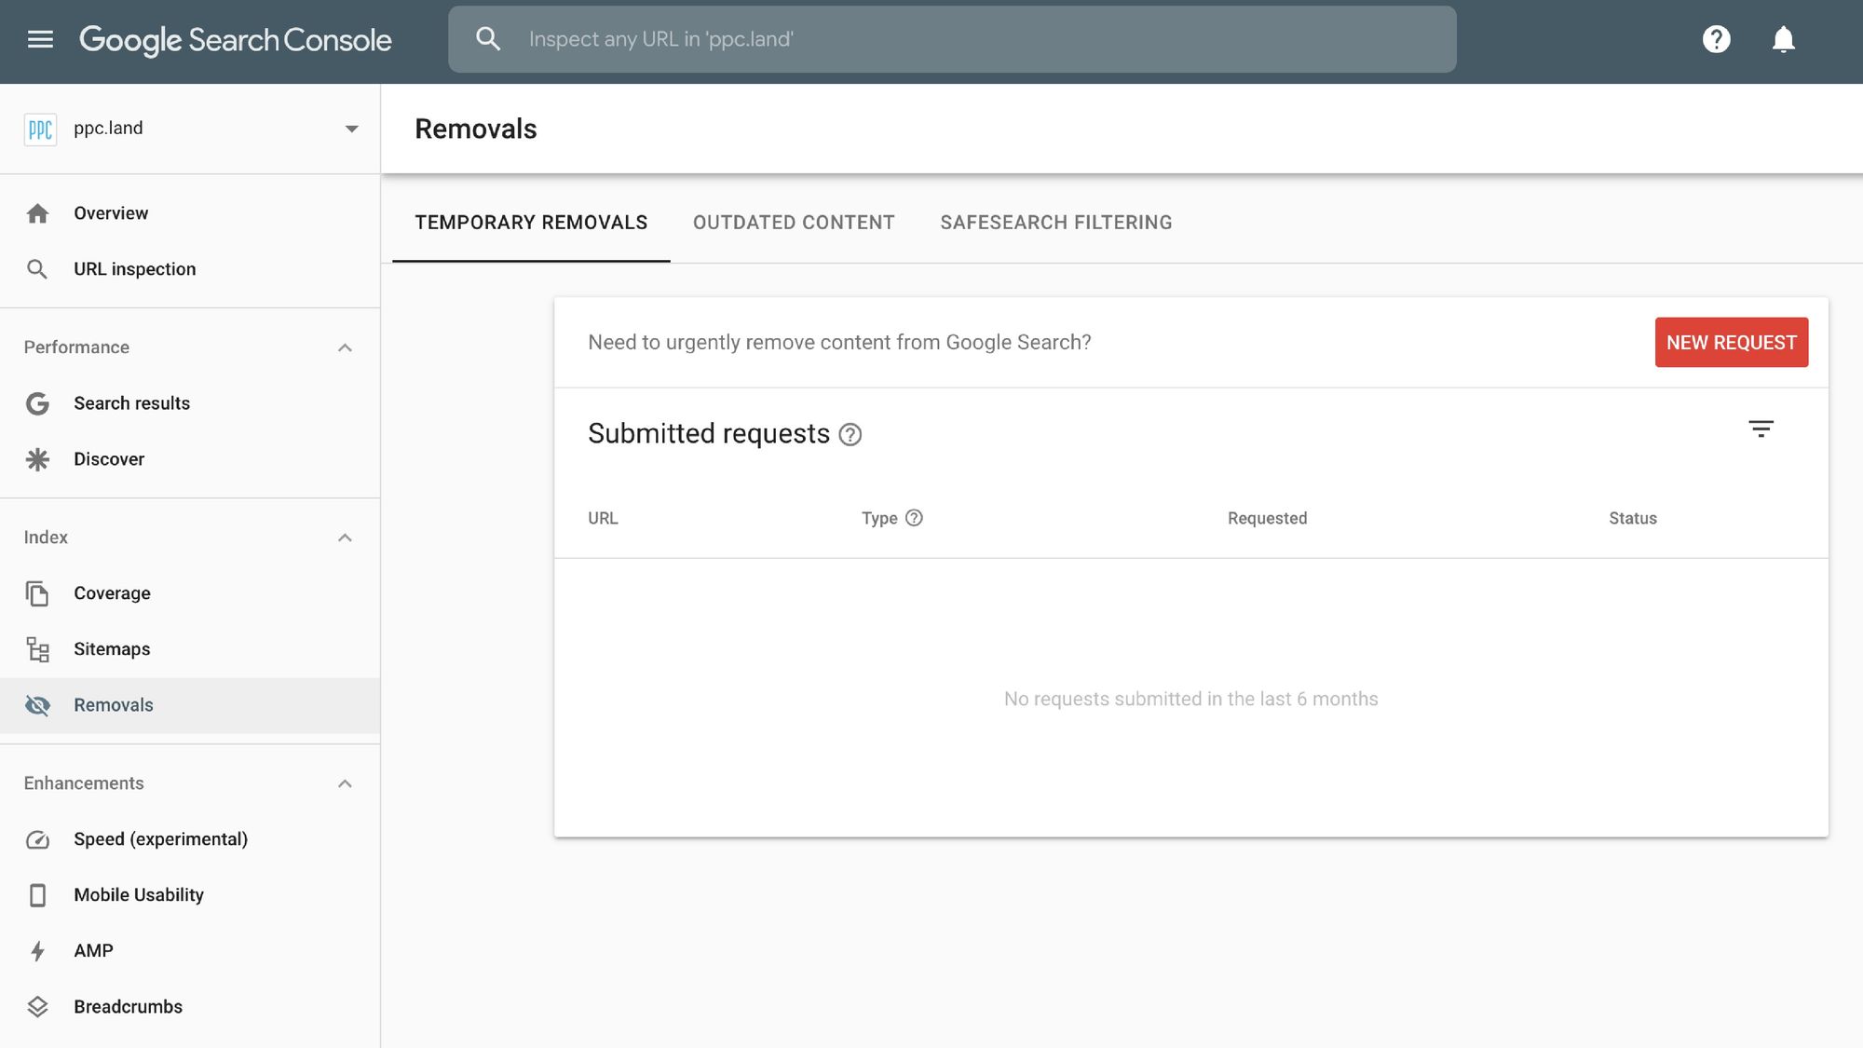Open the SafeSearch Filtering tab
Screen dimensions: 1863x1048
[1056, 222]
